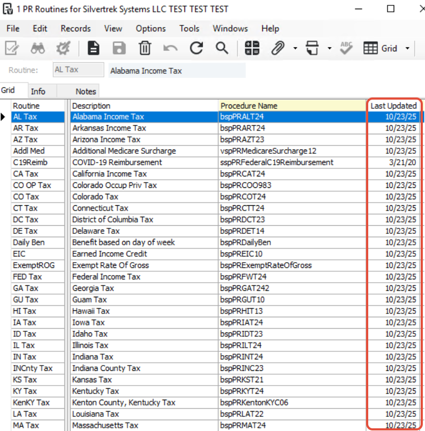Select the AR Tax routine cell

pyautogui.click(x=38, y=128)
